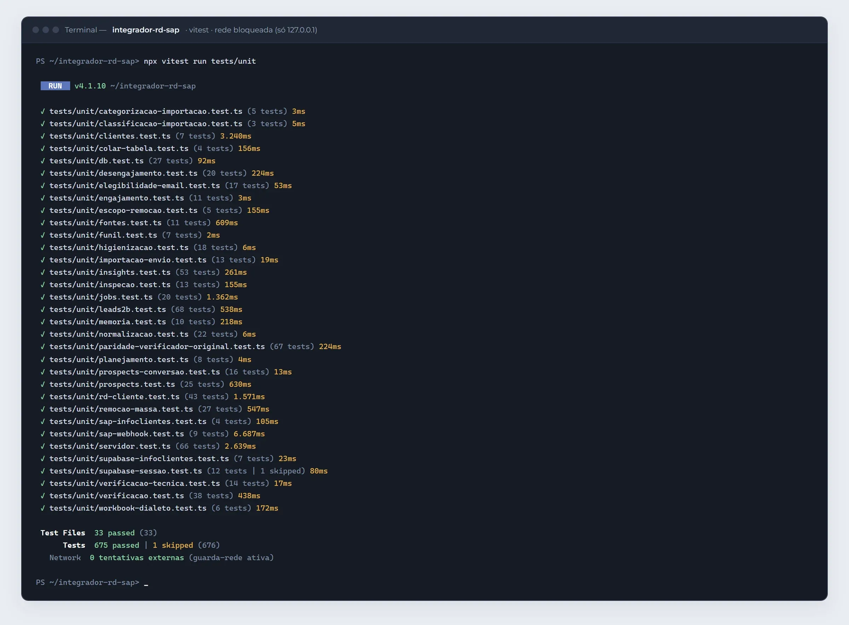Click tests/unit/desengajamento.test.ts result line

[157, 173]
